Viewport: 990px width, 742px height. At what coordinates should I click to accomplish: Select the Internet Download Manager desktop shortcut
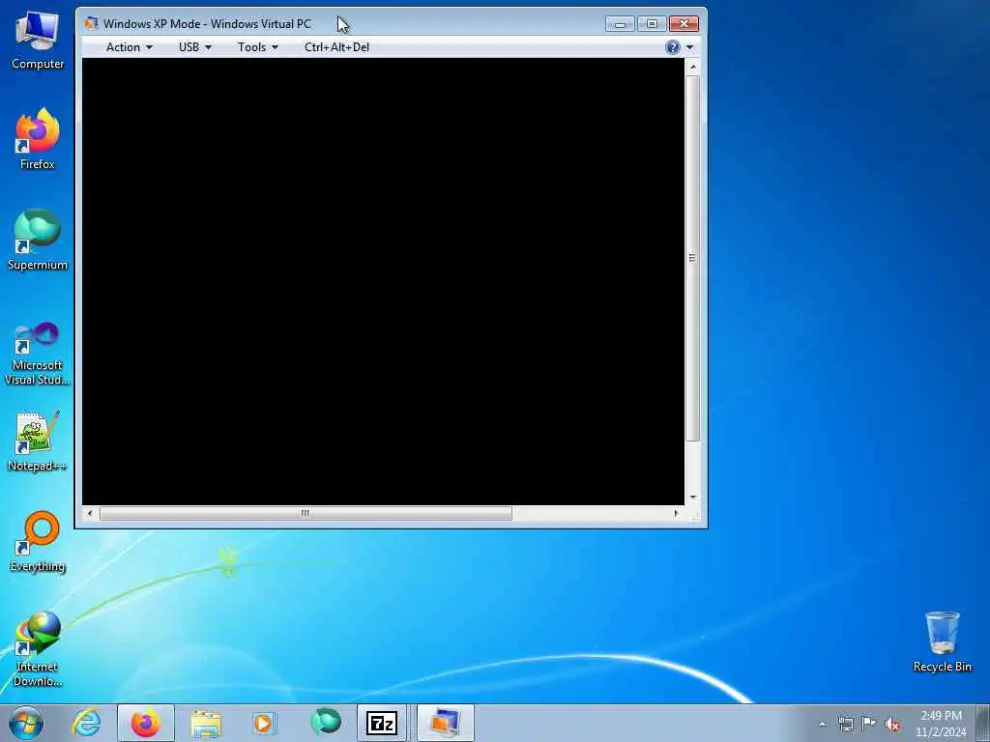[x=38, y=649]
